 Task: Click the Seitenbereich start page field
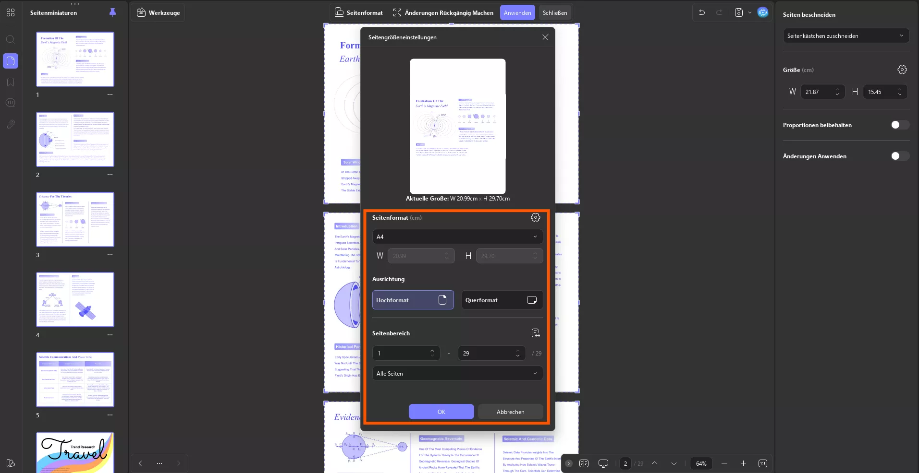tap(406, 353)
